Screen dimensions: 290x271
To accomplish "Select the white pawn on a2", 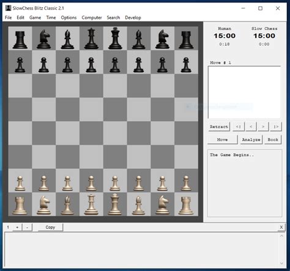I will pyautogui.click(x=20, y=184).
